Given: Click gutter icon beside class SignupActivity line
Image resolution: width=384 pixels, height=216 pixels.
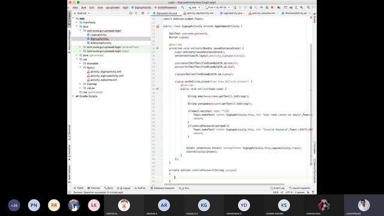Looking at the screenshot, I should [x=158, y=26].
